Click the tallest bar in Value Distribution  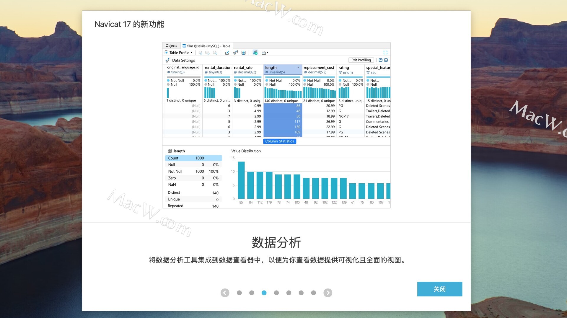coord(241,180)
